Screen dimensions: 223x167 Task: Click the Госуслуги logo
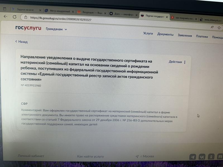28,28
